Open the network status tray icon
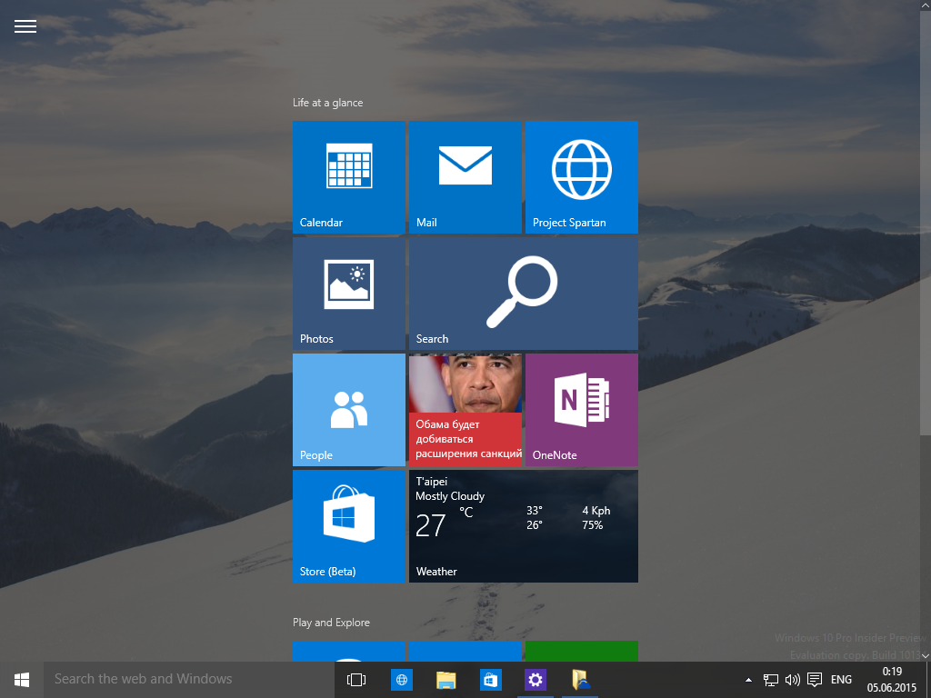 click(771, 680)
